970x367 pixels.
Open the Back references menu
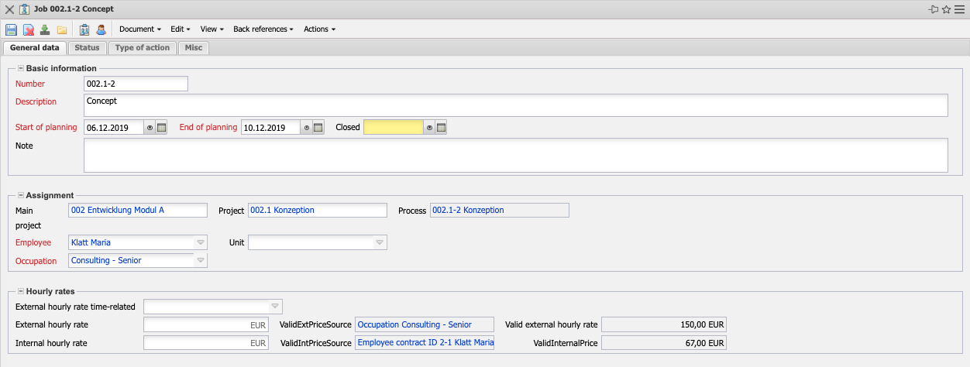[x=263, y=29]
